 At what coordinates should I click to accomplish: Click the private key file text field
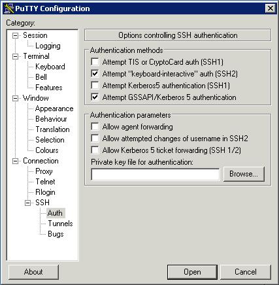155,175
